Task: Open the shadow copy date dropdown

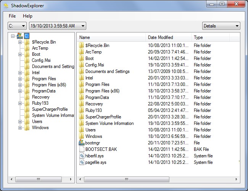Action: coord(58,26)
